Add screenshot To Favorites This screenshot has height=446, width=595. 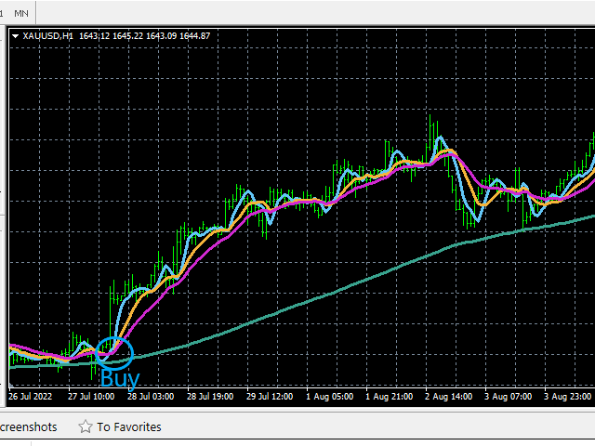[129, 427]
